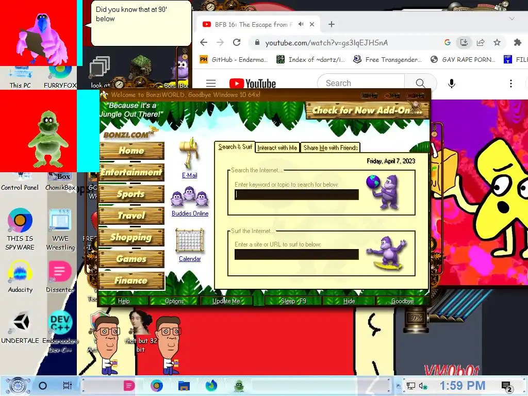Viewport: 528px width, 396px height.
Task: Open the Calendar link
Action: click(190, 259)
